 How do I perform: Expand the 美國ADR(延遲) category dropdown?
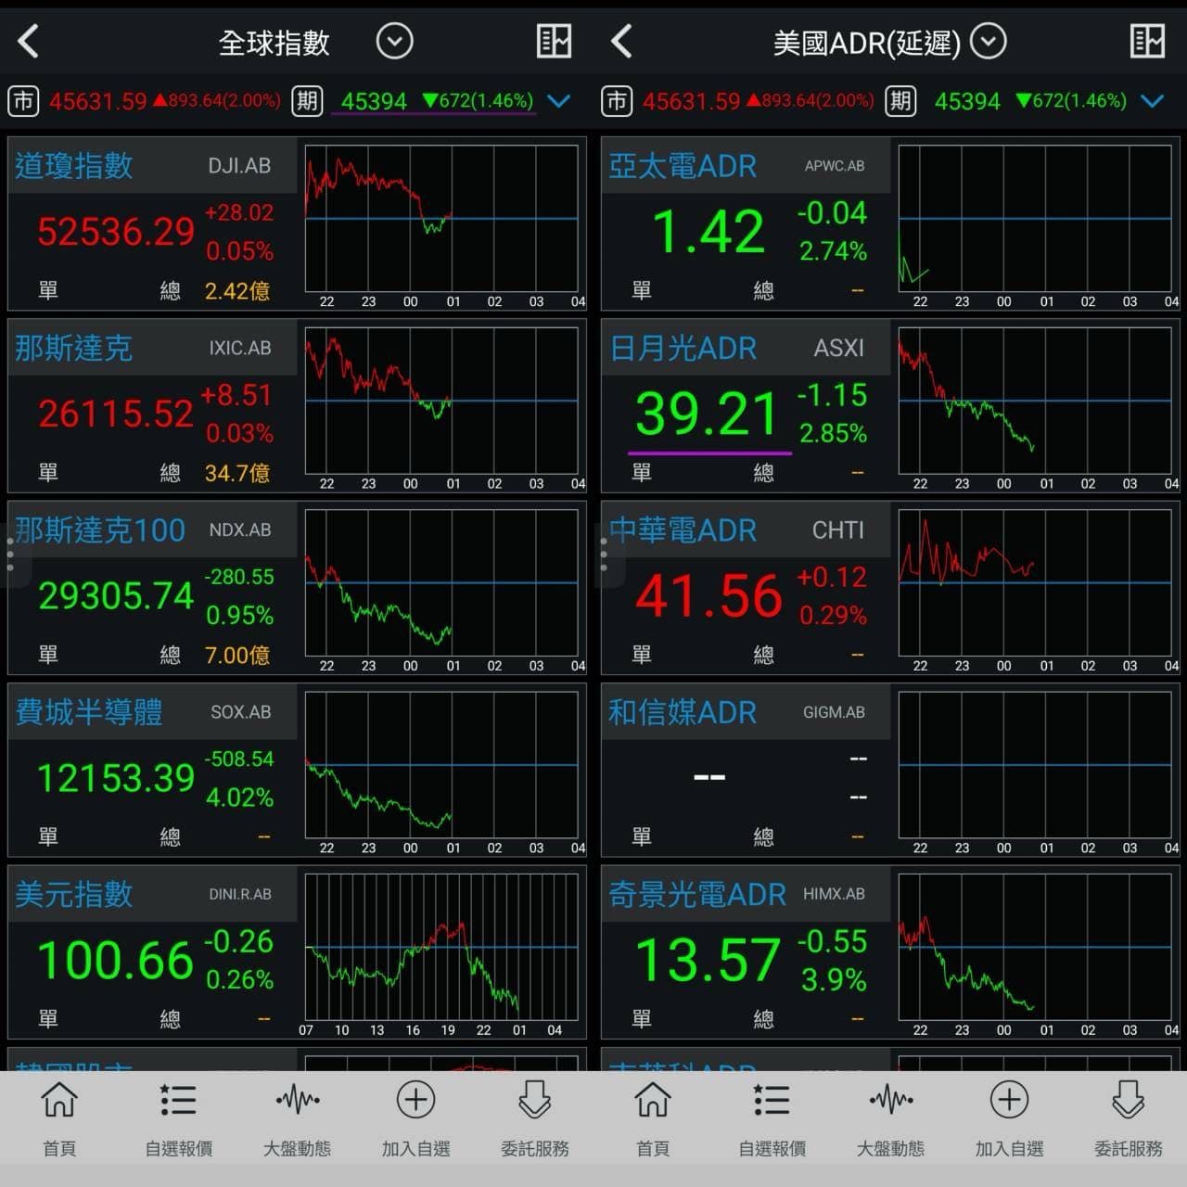pos(988,42)
